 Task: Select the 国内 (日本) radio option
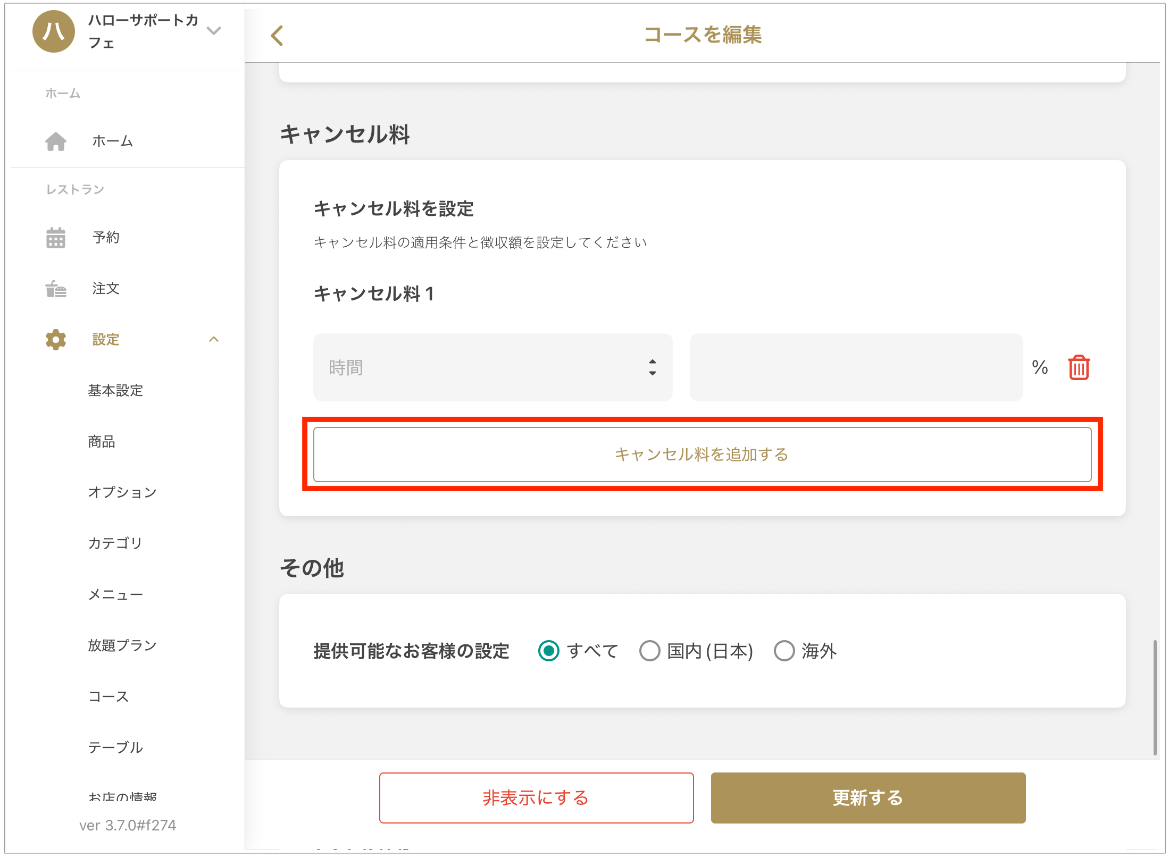point(650,651)
